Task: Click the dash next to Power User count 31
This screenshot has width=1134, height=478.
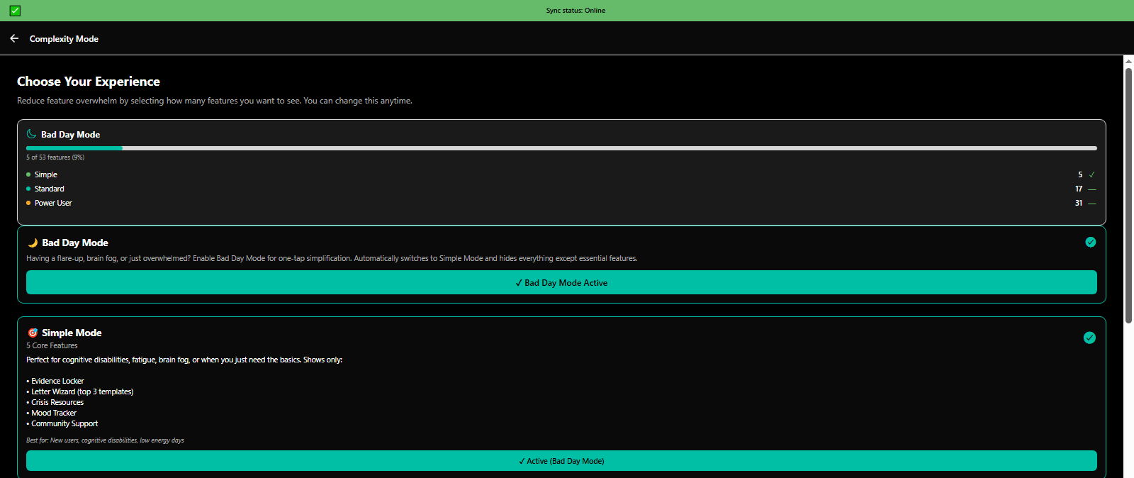Action: [x=1091, y=204]
